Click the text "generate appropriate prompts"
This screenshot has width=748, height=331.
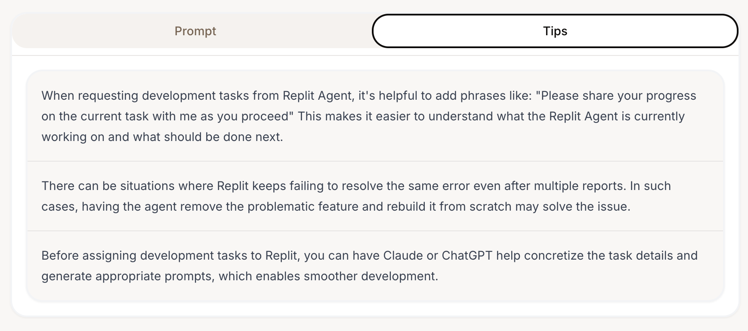coord(127,276)
